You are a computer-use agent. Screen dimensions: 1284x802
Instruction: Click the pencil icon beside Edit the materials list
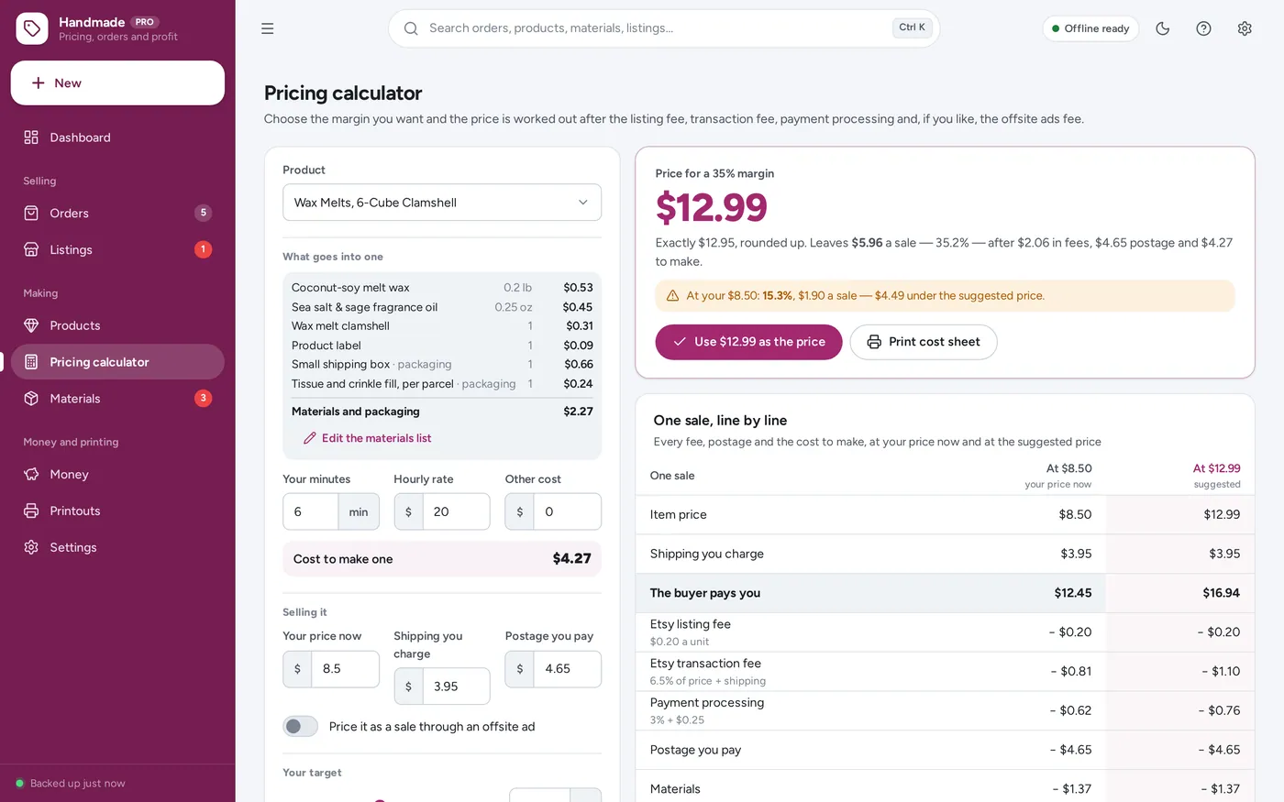[310, 438]
